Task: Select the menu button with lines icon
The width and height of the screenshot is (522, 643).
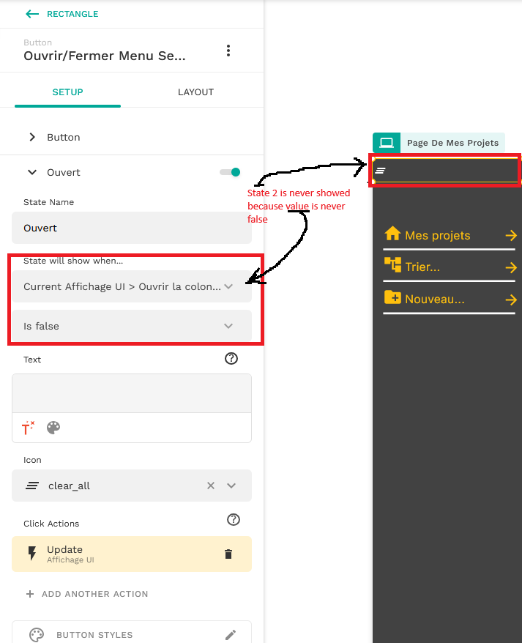Action: [x=381, y=171]
